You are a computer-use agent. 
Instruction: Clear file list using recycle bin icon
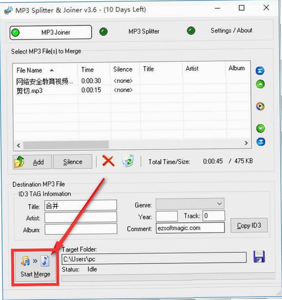(128, 161)
